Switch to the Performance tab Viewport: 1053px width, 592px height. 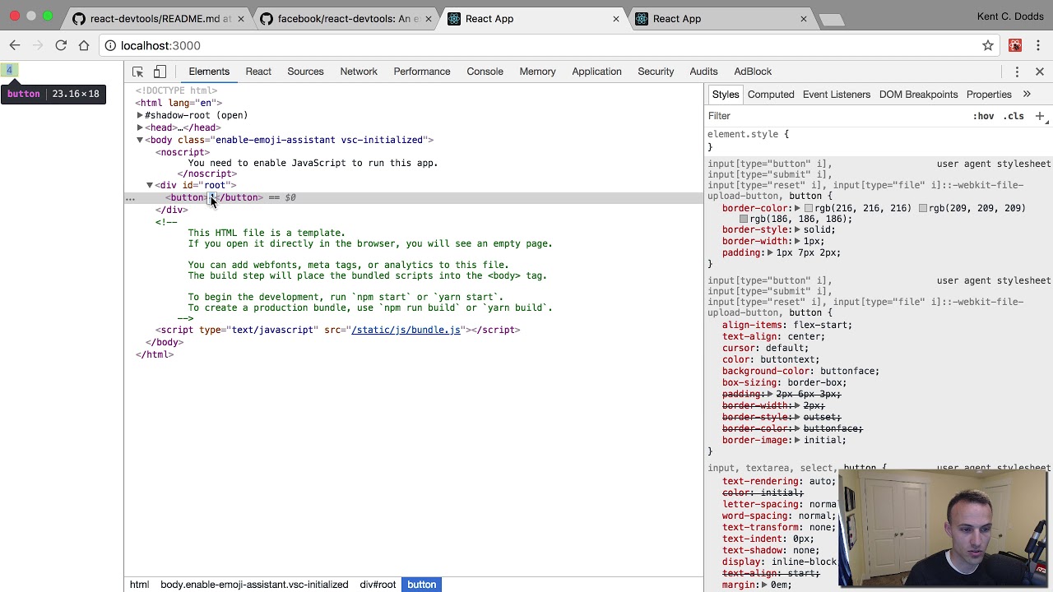coord(422,72)
